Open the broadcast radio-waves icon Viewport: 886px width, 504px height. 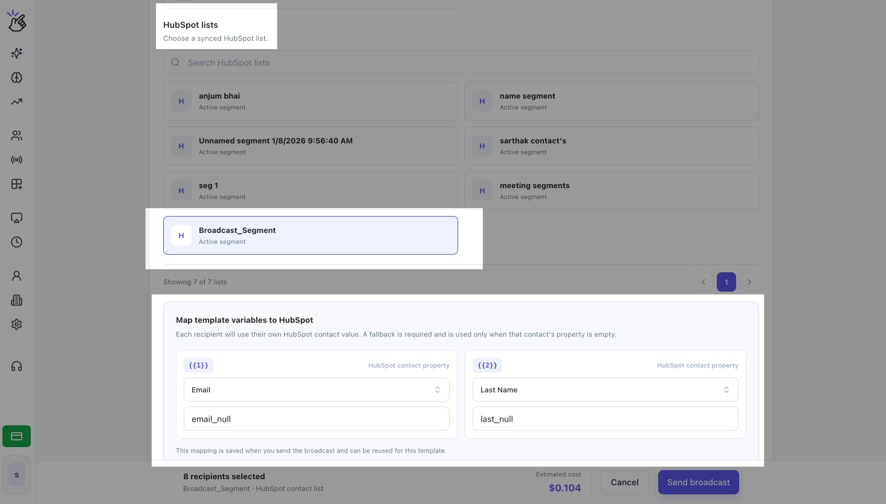tap(17, 160)
